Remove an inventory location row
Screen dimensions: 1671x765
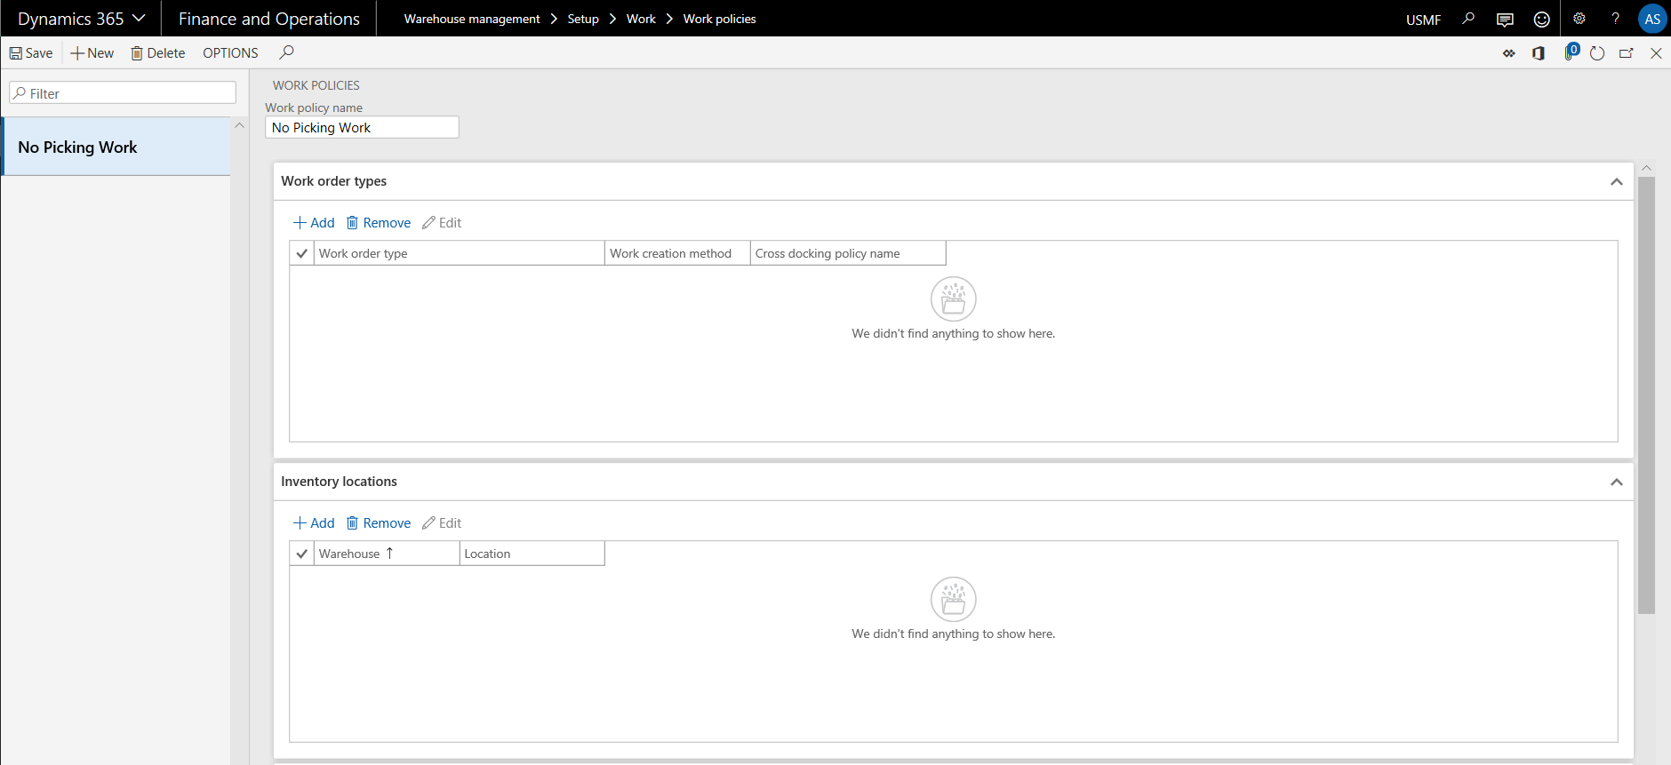(x=379, y=523)
